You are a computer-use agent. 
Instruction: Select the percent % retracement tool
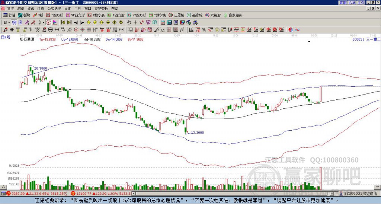204,30
